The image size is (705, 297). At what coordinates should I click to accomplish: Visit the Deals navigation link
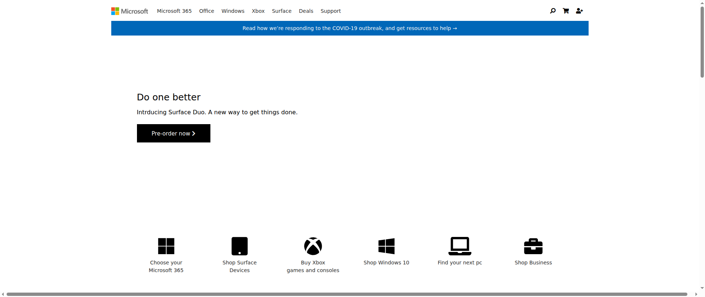[x=306, y=11]
